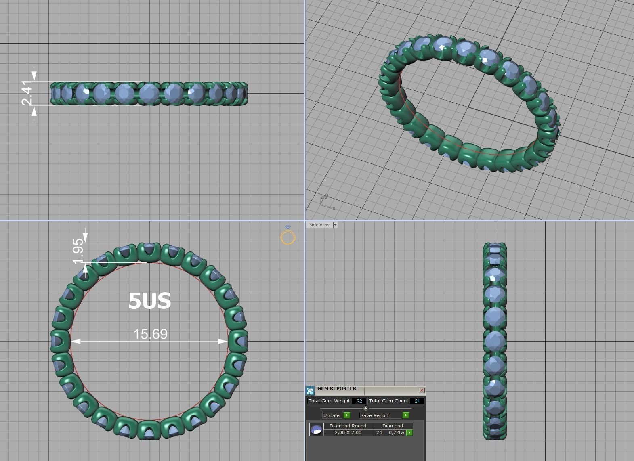The height and width of the screenshot is (461, 634).
Task: Click the XYZ axis indicator in perspective viewport
Action: click(328, 201)
